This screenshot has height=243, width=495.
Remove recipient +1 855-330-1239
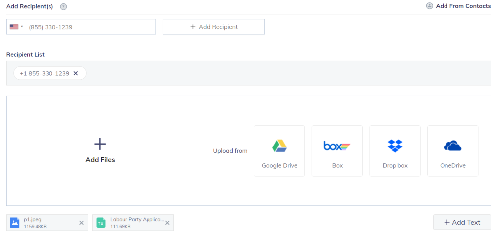(x=76, y=73)
